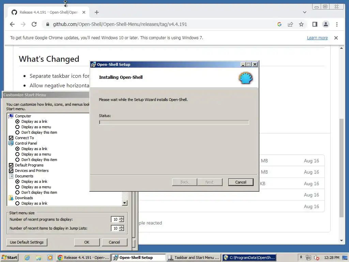Select Documents Display as a link

tap(17, 181)
